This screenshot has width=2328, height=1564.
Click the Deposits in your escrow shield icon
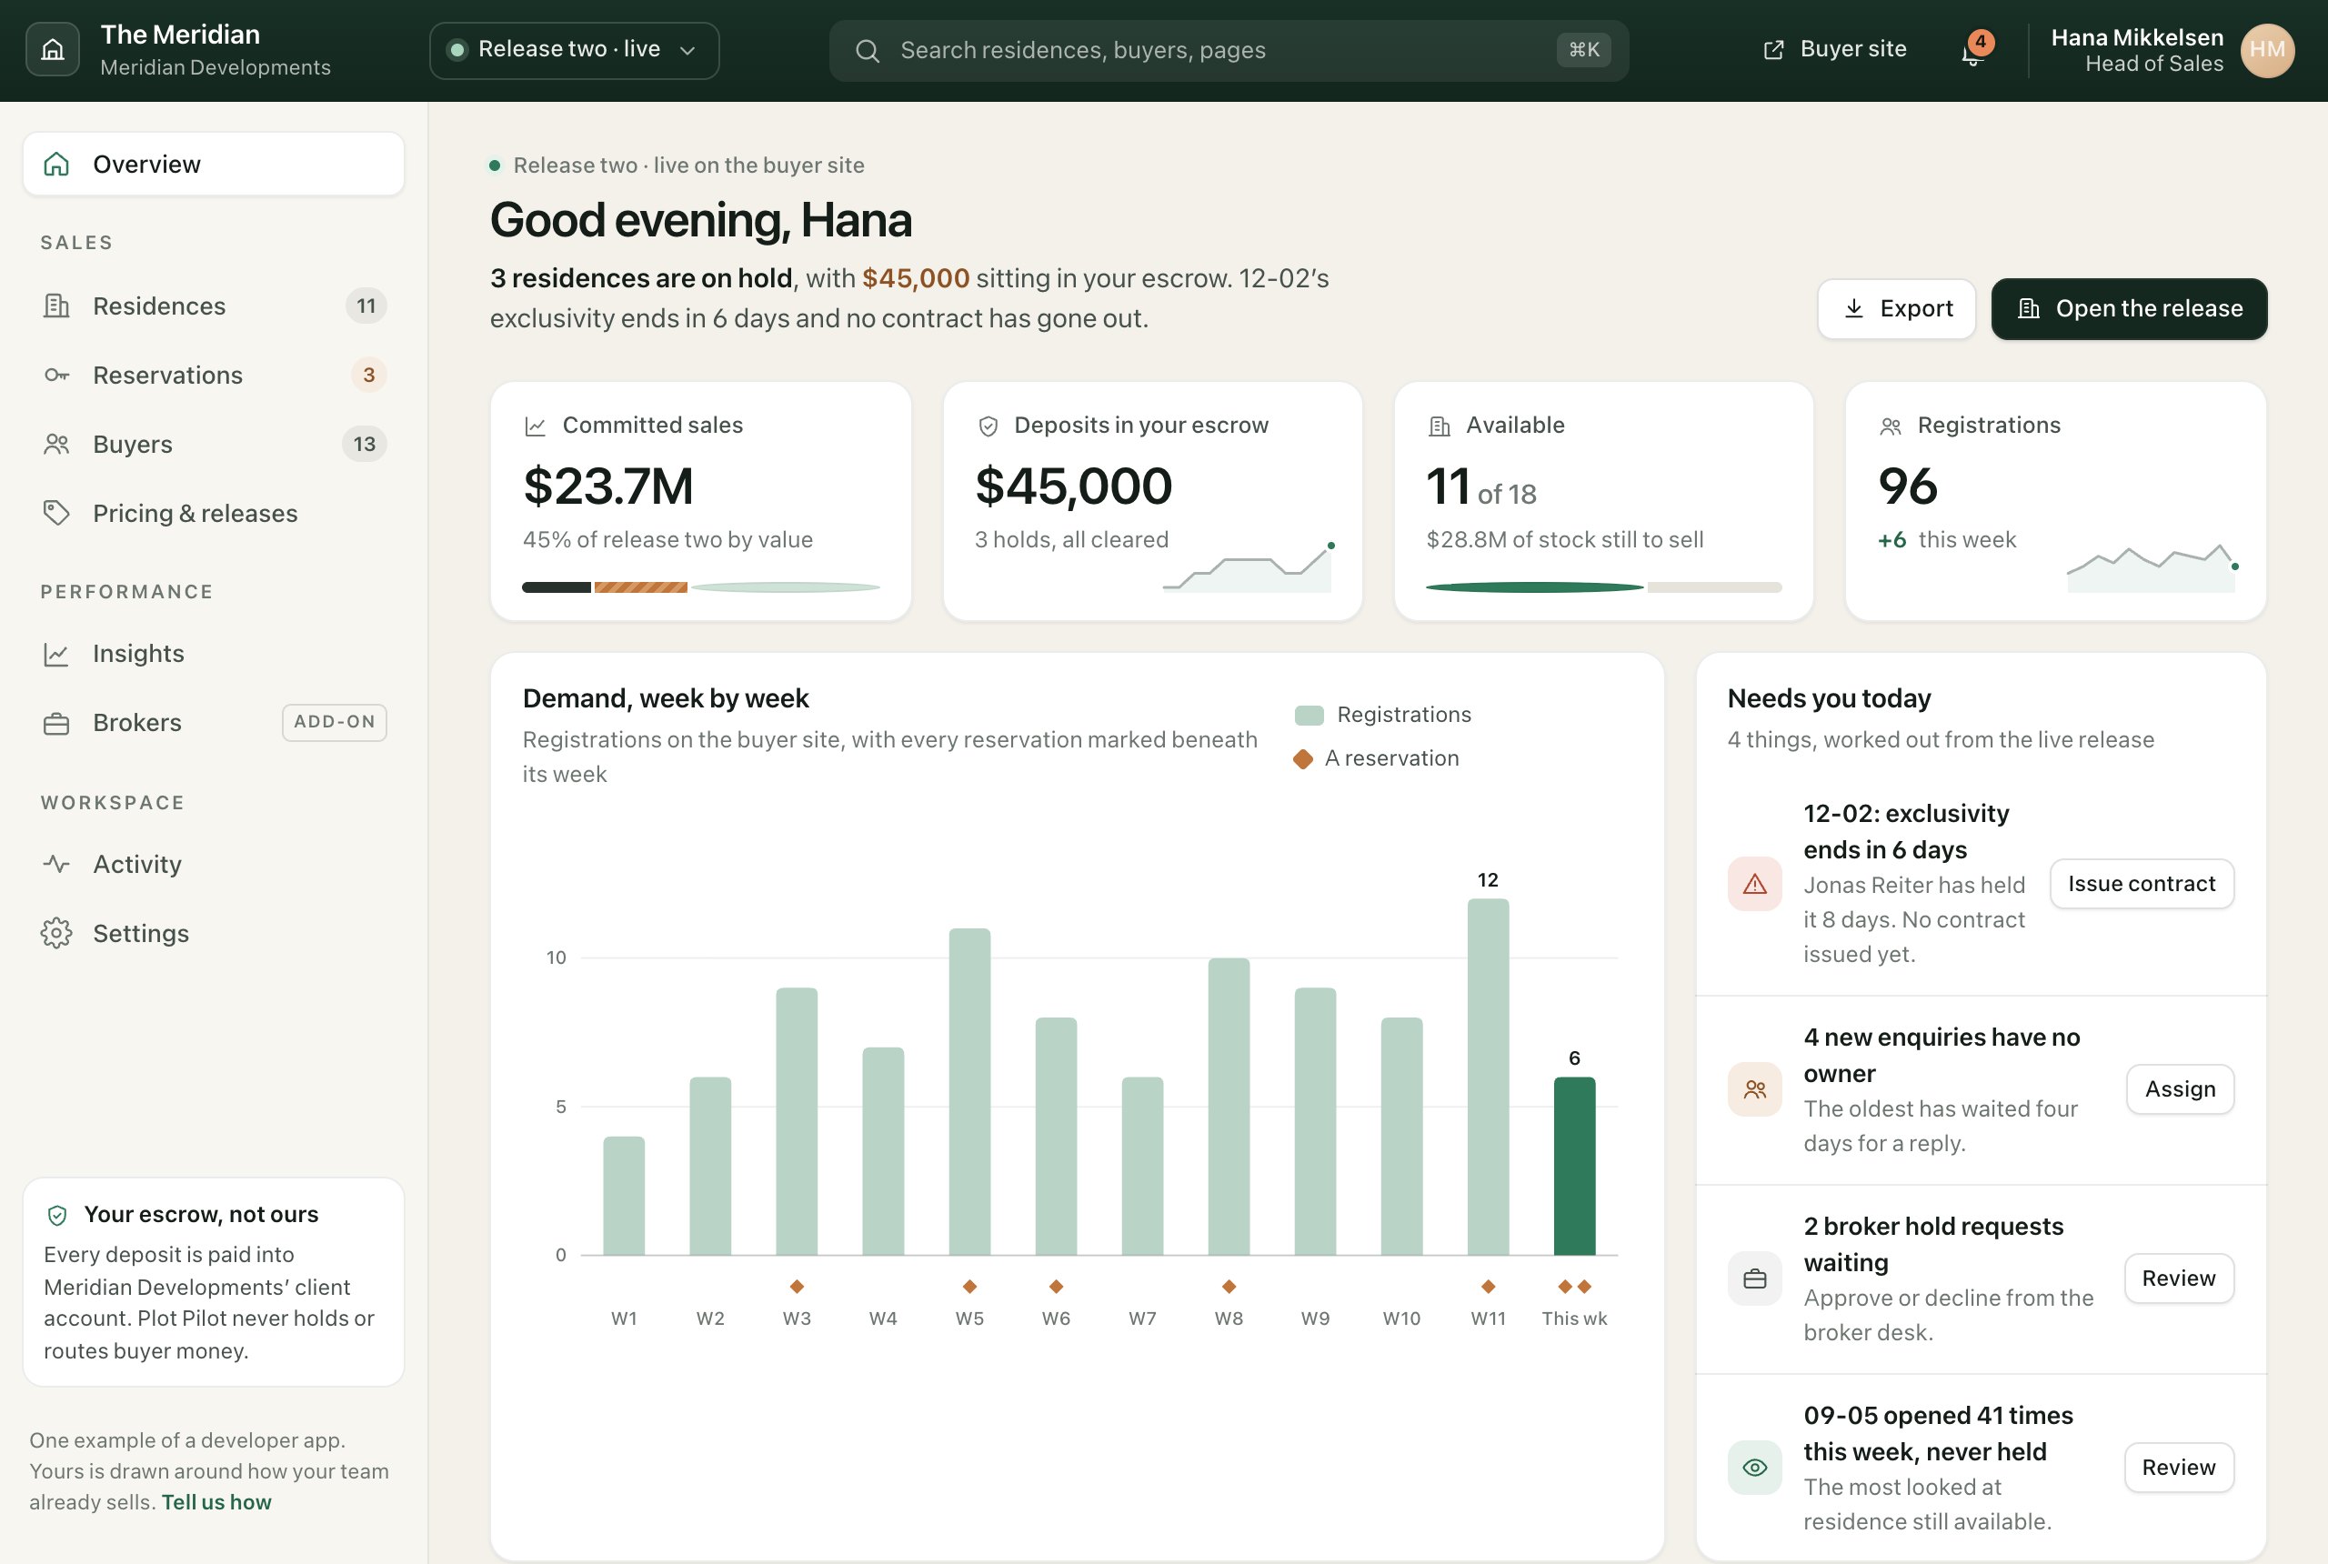988,426
